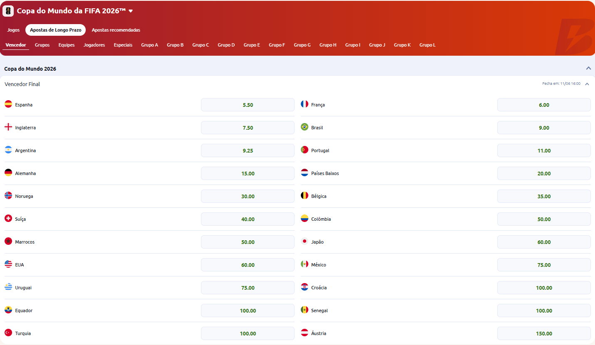595x345 pixels.
Task: Collapse the Vencedor Final market chevron
Action: 587,84
